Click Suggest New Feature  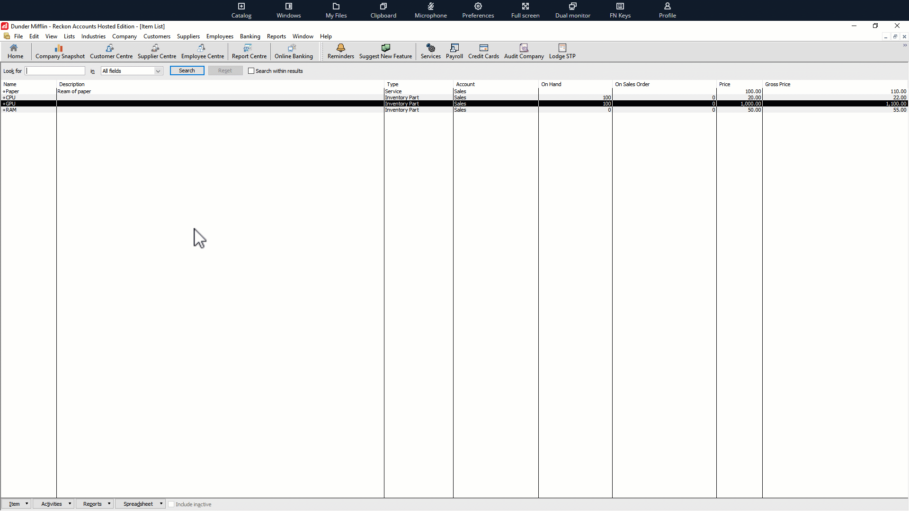point(385,52)
